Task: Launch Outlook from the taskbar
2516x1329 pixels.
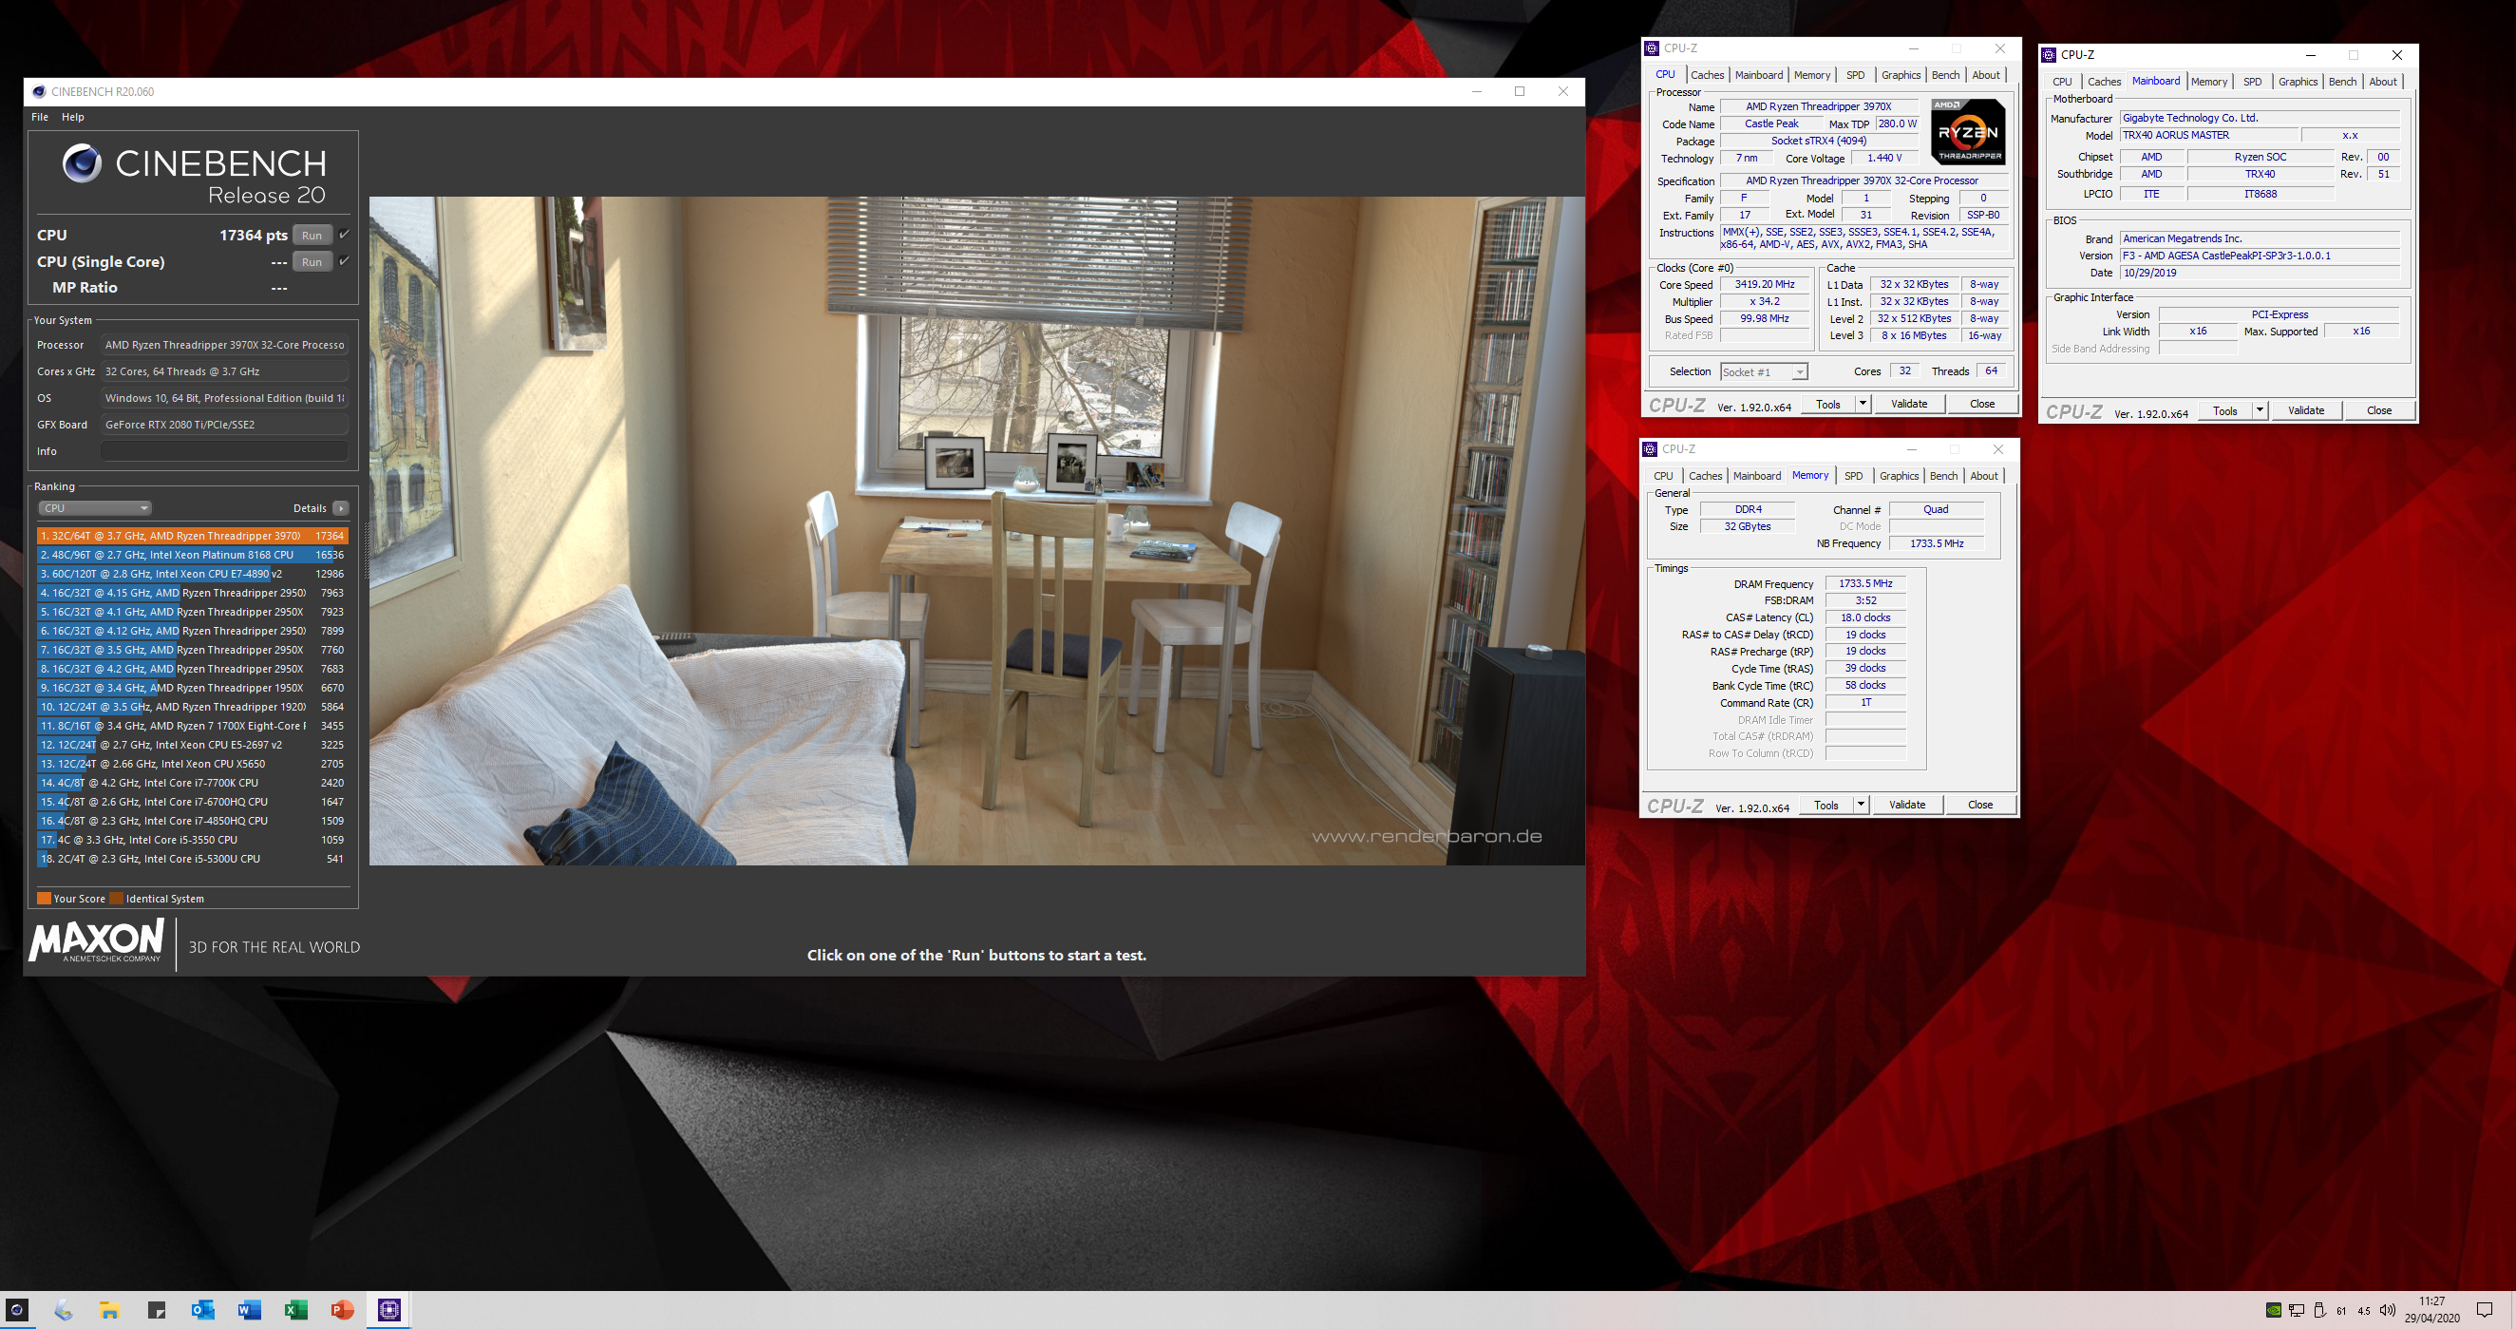Action: point(203,1309)
